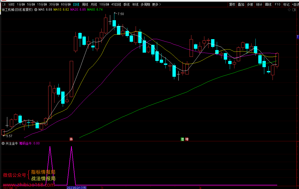The width and height of the screenshot is (299, 189).
Task: Click the 2023/02/17 date marker
Action: [77, 188]
